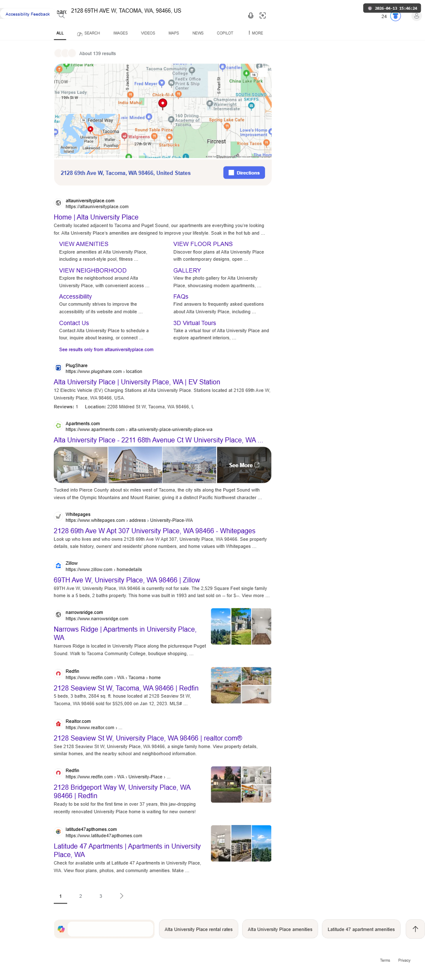
Task: Switch to the IMAGES tab
Action: (121, 33)
